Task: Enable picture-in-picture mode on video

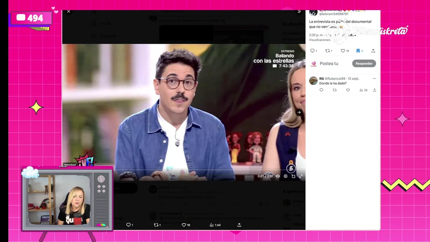Action: (x=293, y=176)
